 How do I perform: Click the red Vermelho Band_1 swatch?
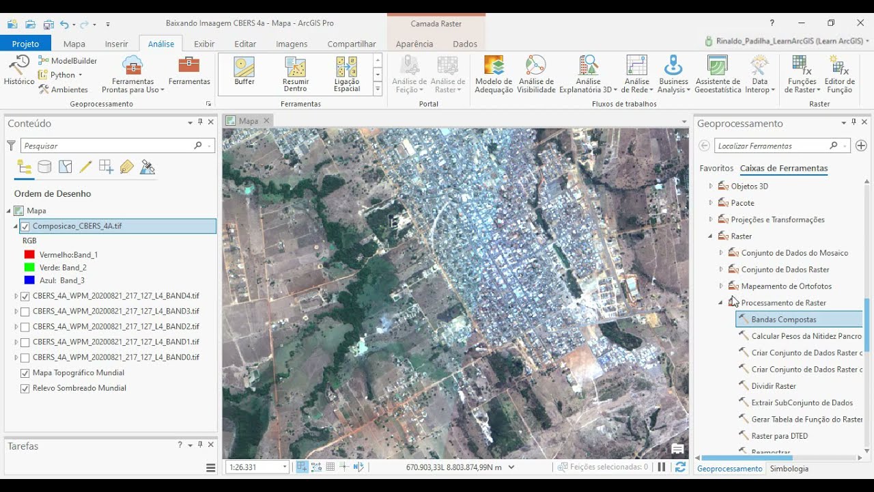[29, 255]
